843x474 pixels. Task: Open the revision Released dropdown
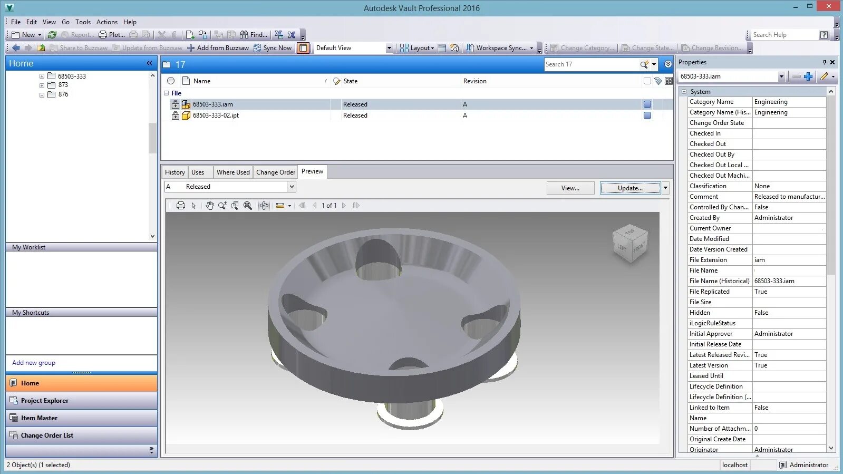coord(291,187)
